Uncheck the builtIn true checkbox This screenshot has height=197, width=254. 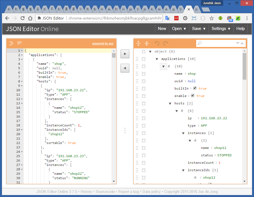(x=195, y=88)
